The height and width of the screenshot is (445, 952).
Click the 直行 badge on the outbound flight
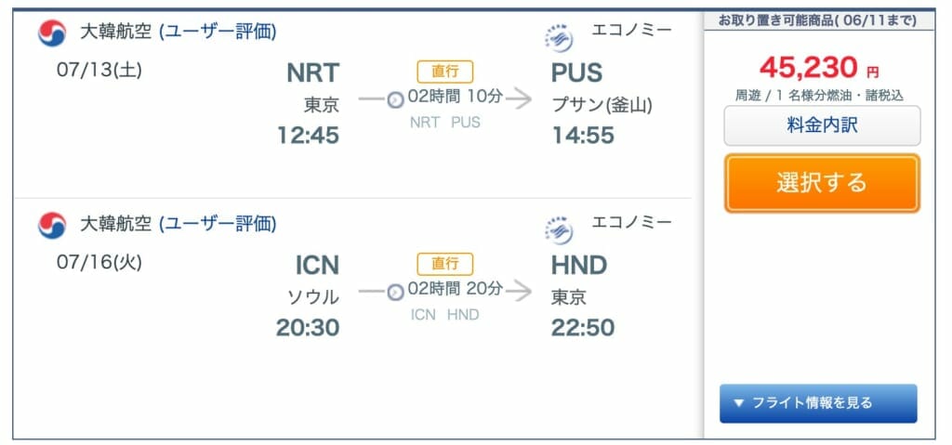click(x=445, y=72)
